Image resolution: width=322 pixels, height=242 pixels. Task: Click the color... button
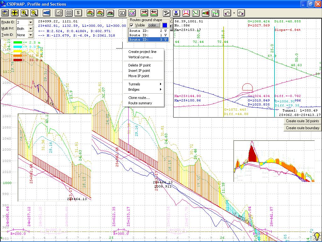(153, 25)
